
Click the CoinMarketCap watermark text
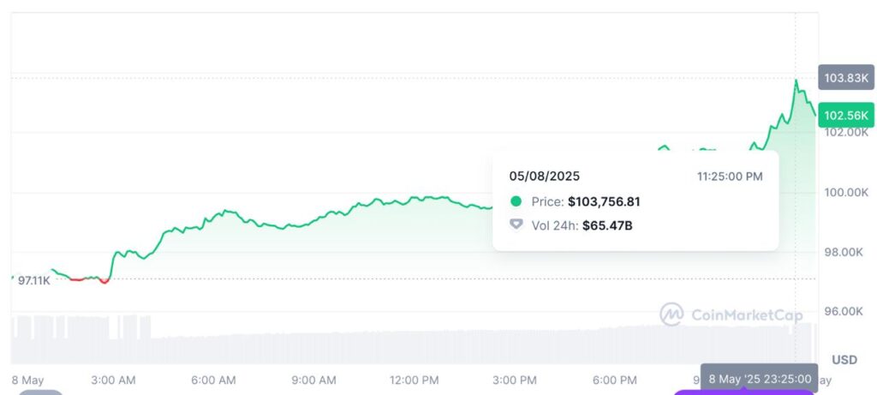pos(745,315)
